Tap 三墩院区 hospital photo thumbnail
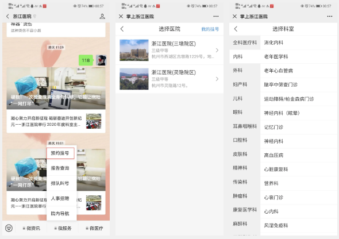 click(134, 50)
